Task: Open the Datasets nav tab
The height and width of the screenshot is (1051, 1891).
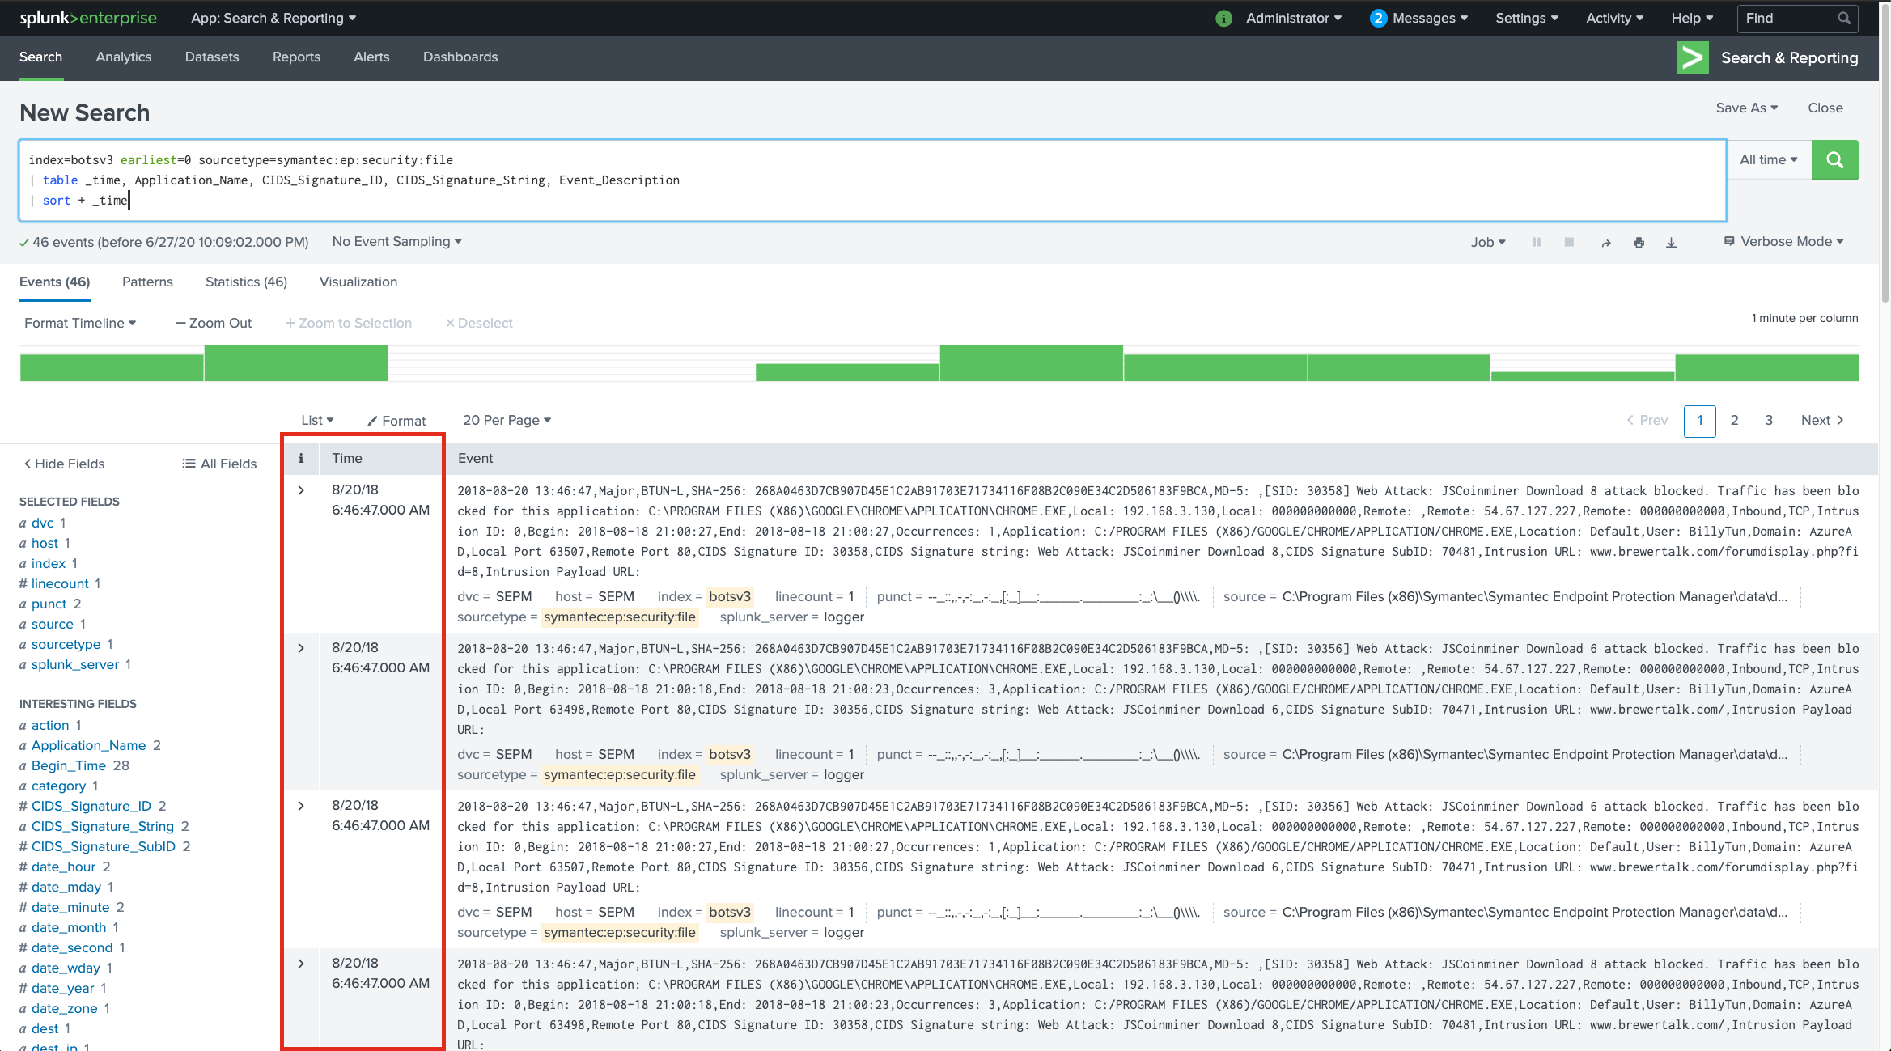Action: 212,57
